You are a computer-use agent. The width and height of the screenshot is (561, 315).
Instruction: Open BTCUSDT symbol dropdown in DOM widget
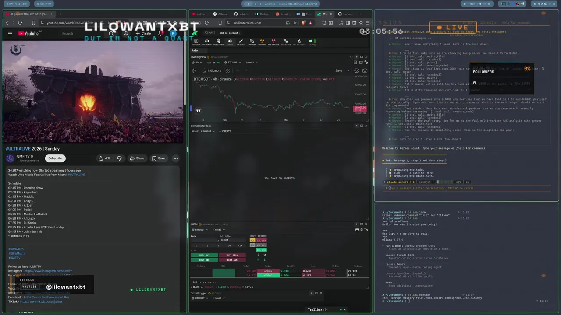(200, 230)
